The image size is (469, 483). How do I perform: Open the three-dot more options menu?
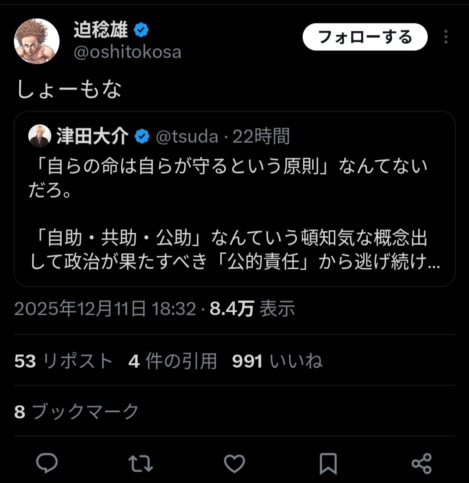pyautogui.click(x=446, y=37)
